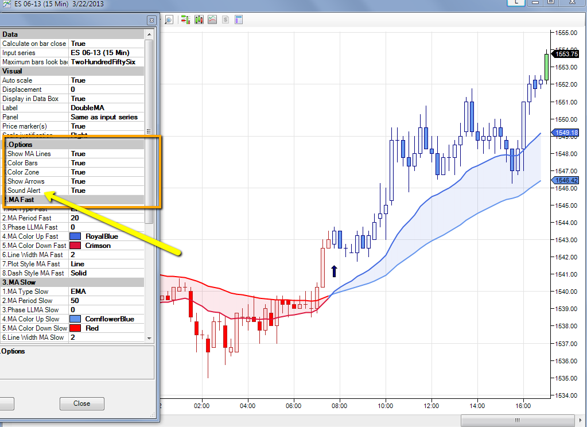This screenshot has width=587, height=427.
Task: Open Maximum bars look back TwoHundredFiftySix value
Action: tap(107, 62)
